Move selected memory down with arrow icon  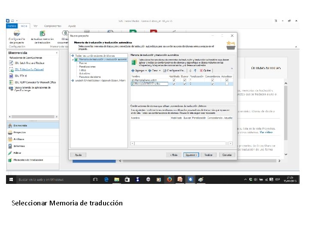click(191, 70)
